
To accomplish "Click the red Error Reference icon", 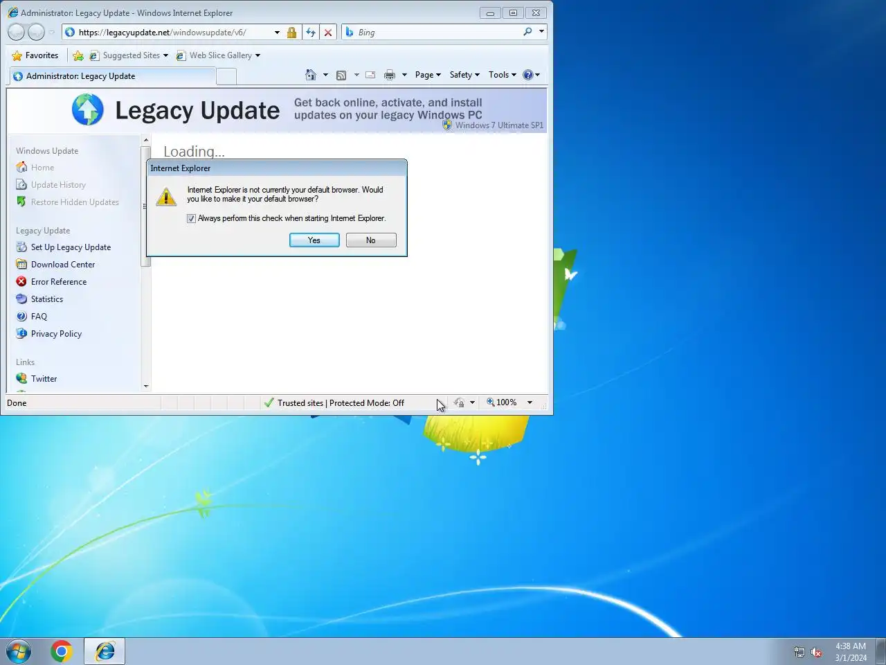I will pyautogui.click(x=21, y=282).
